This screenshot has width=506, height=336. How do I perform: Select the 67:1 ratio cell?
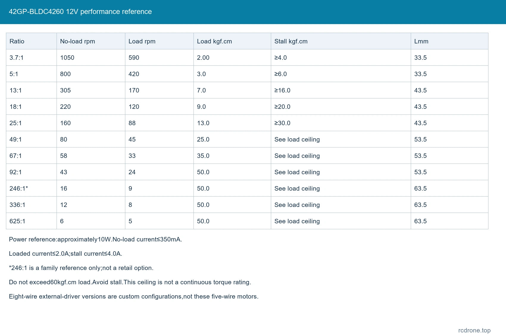point(31,156)
